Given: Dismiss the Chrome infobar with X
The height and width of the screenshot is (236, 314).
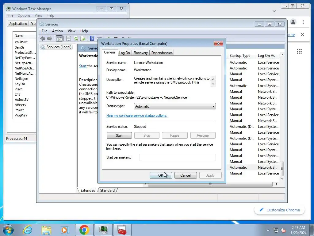Looking at the screenshot, I should [302, 34].
